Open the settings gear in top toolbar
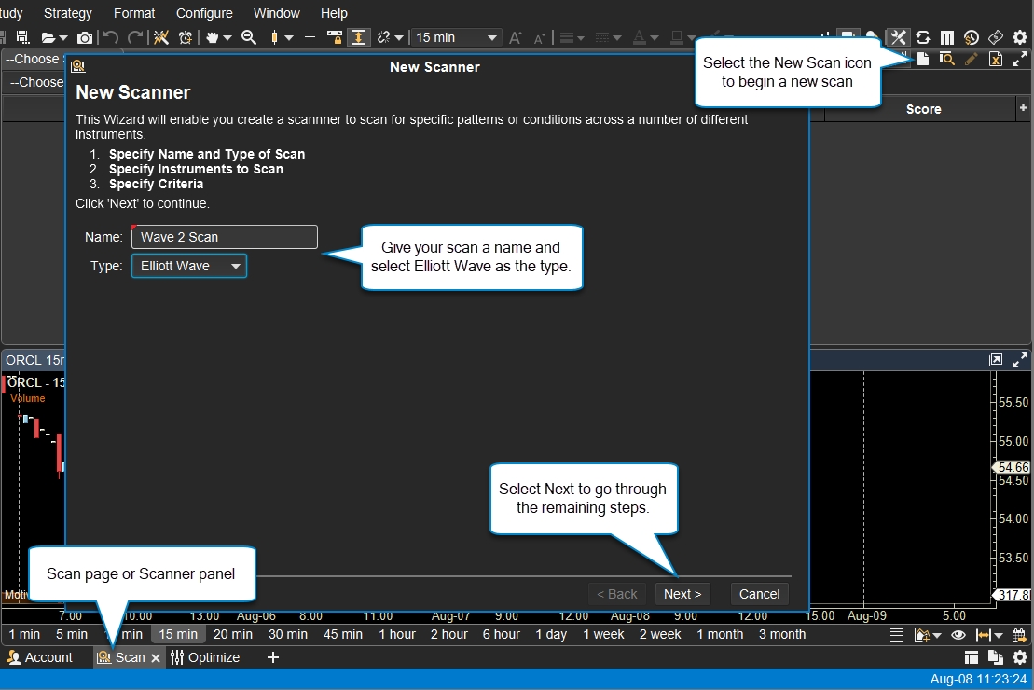 tap(1020, 37)
